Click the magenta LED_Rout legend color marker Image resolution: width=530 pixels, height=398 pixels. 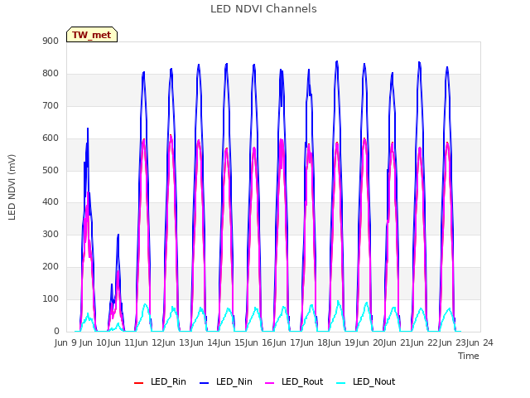coord(270,383)
